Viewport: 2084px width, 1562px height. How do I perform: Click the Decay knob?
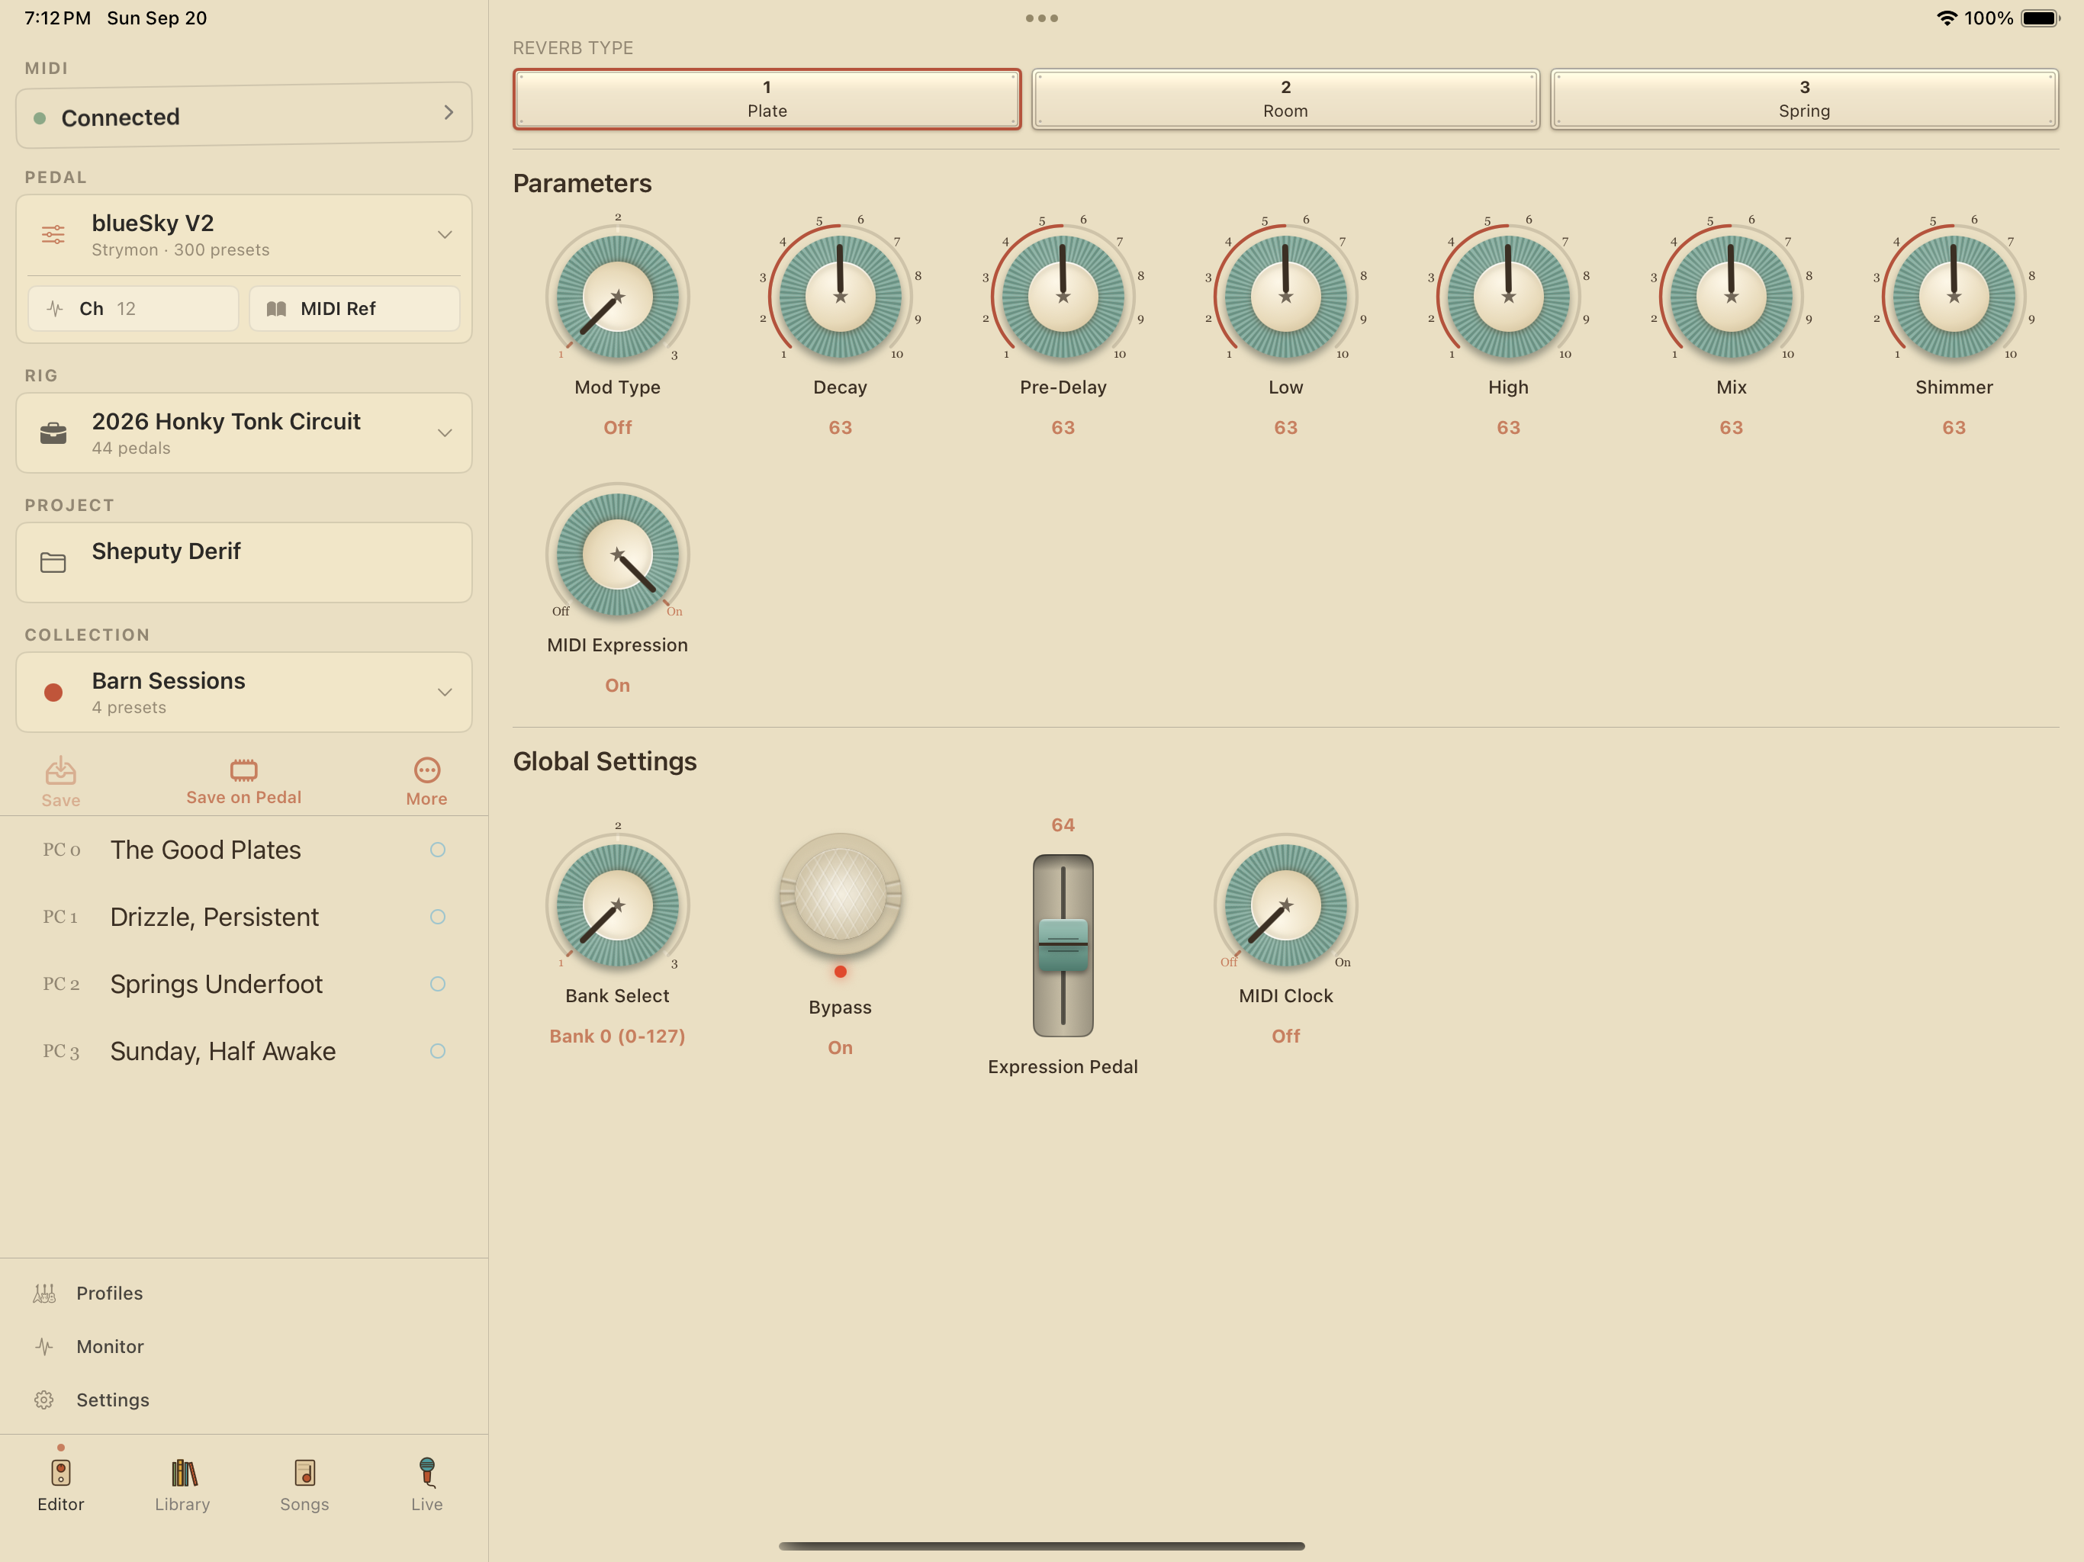point(841,296)
